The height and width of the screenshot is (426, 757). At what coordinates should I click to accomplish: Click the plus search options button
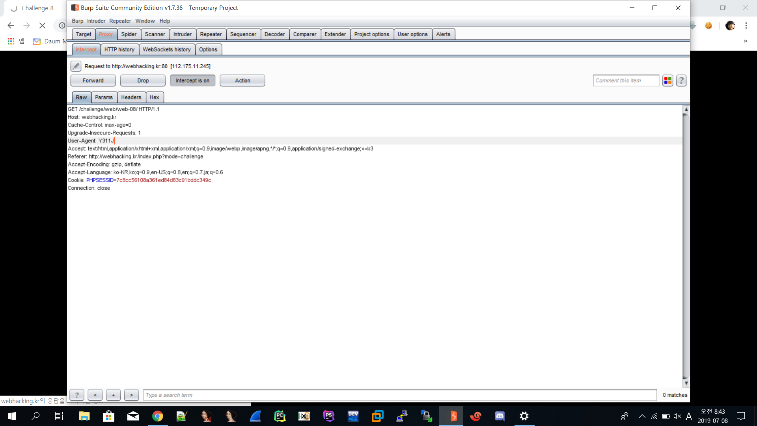(113, 395)
